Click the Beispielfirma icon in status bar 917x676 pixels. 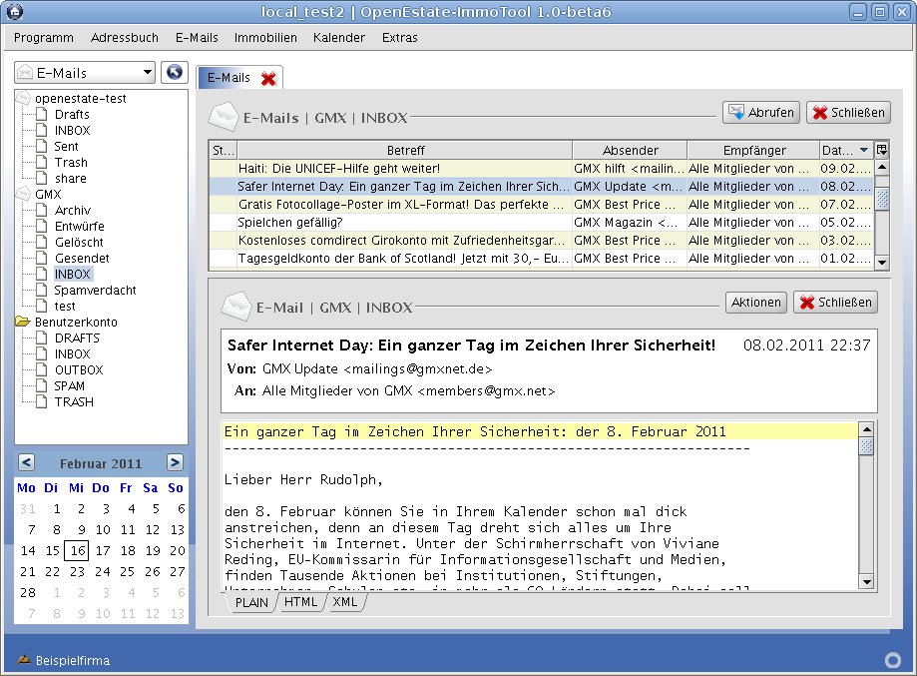(22, 660)
